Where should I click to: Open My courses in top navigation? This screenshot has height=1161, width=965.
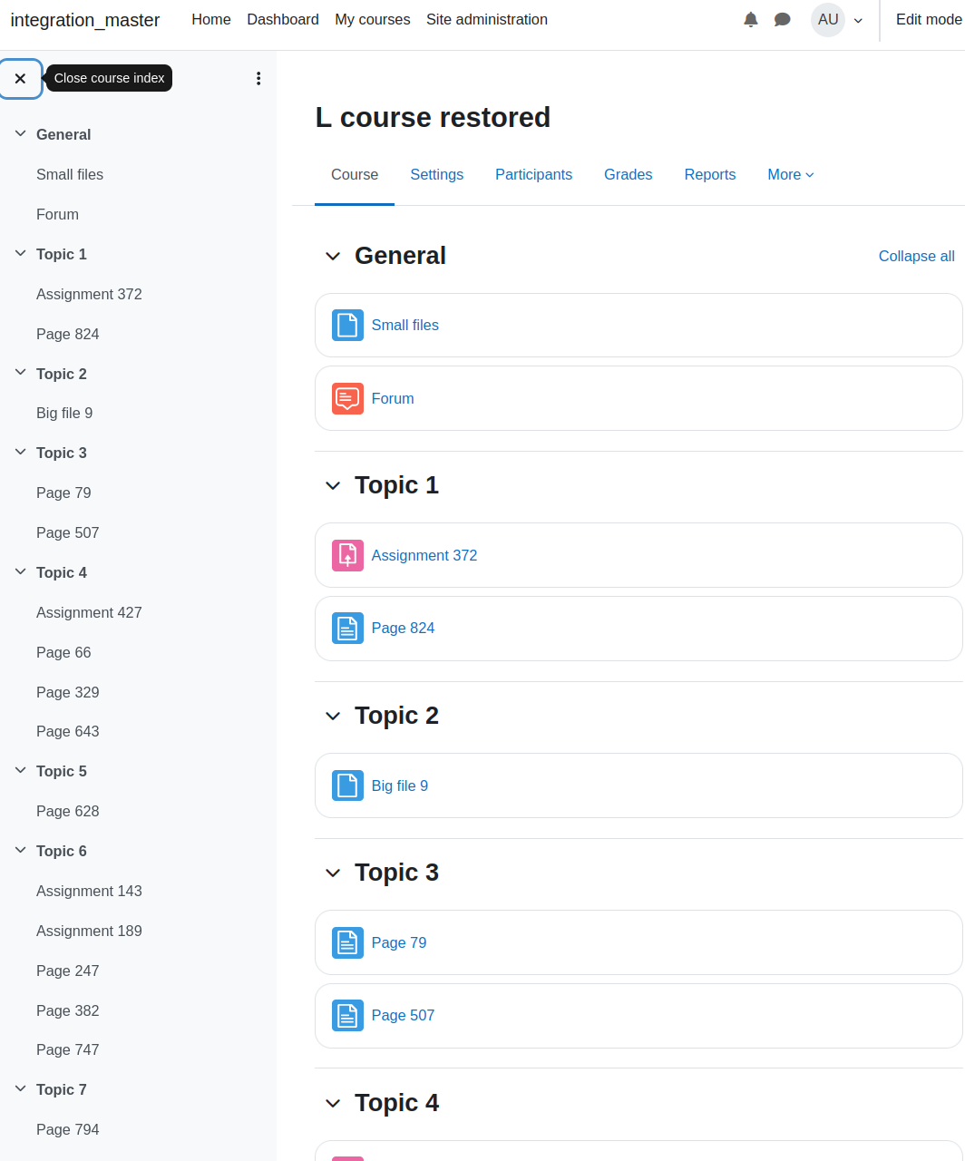(x=373, y=20)
